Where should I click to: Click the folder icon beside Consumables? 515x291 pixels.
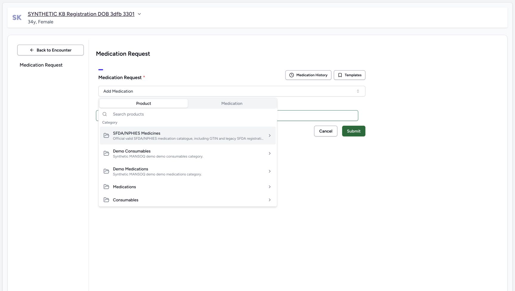pyautogui.click(x=106, y=200)
